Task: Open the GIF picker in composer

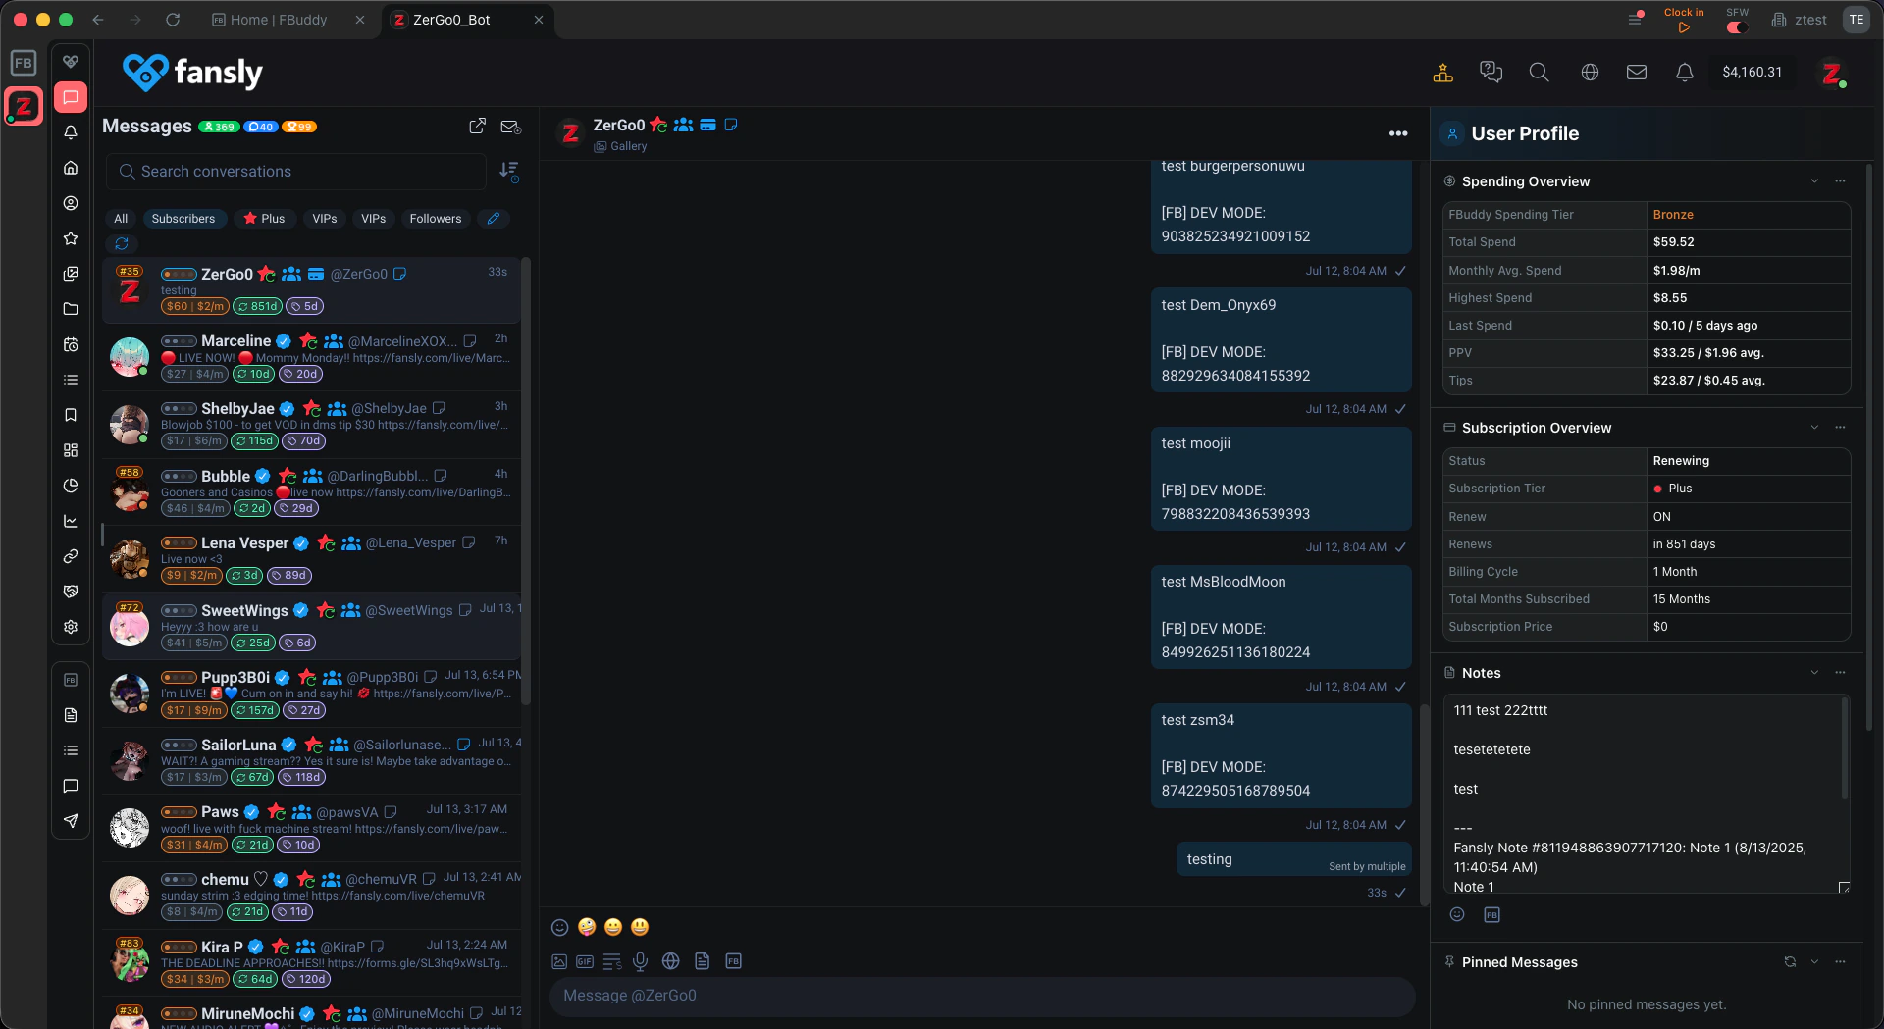Action: pyautogui.click(x=585, y=961)
